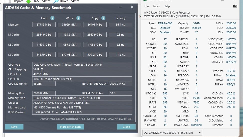Click Memory Copy value 56401 MB/s
This screenshot has height=137, width=243.
point(95,25)
